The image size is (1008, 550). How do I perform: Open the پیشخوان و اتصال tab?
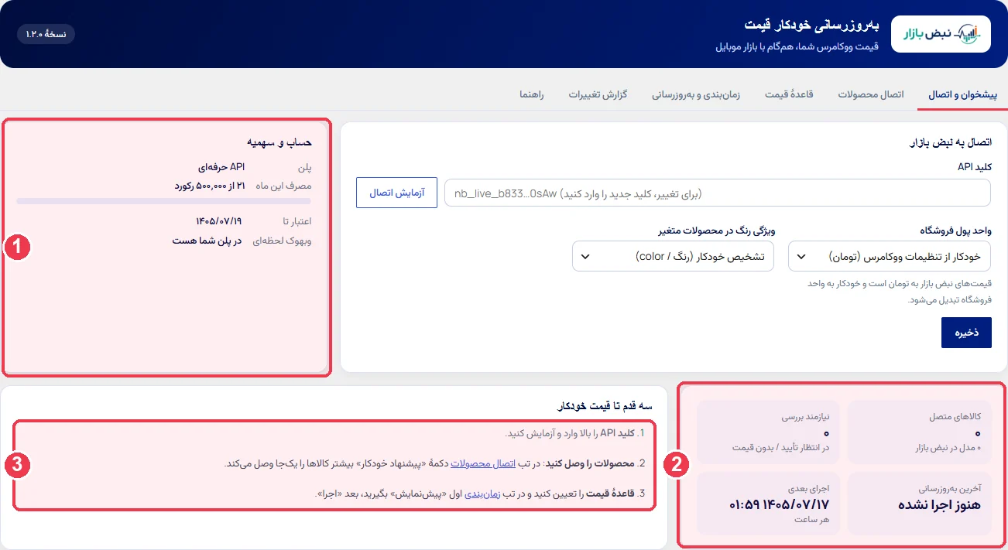tap(963, 94)
